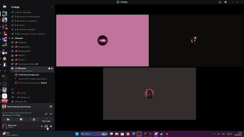Screen dimensions: 244x137
Task: Expand the УГИБДД server header menu
Action: (x=52, y=7)
